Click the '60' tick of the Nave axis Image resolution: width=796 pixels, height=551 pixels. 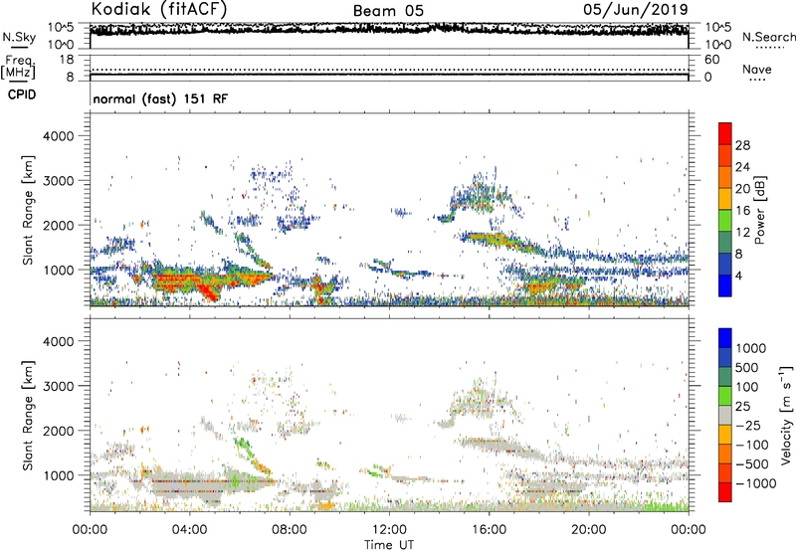pos(711,60)
